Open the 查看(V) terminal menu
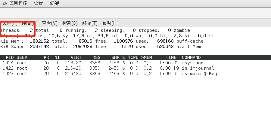The height and width of the screenshot is (134, 271). click(x=50, y=23)
